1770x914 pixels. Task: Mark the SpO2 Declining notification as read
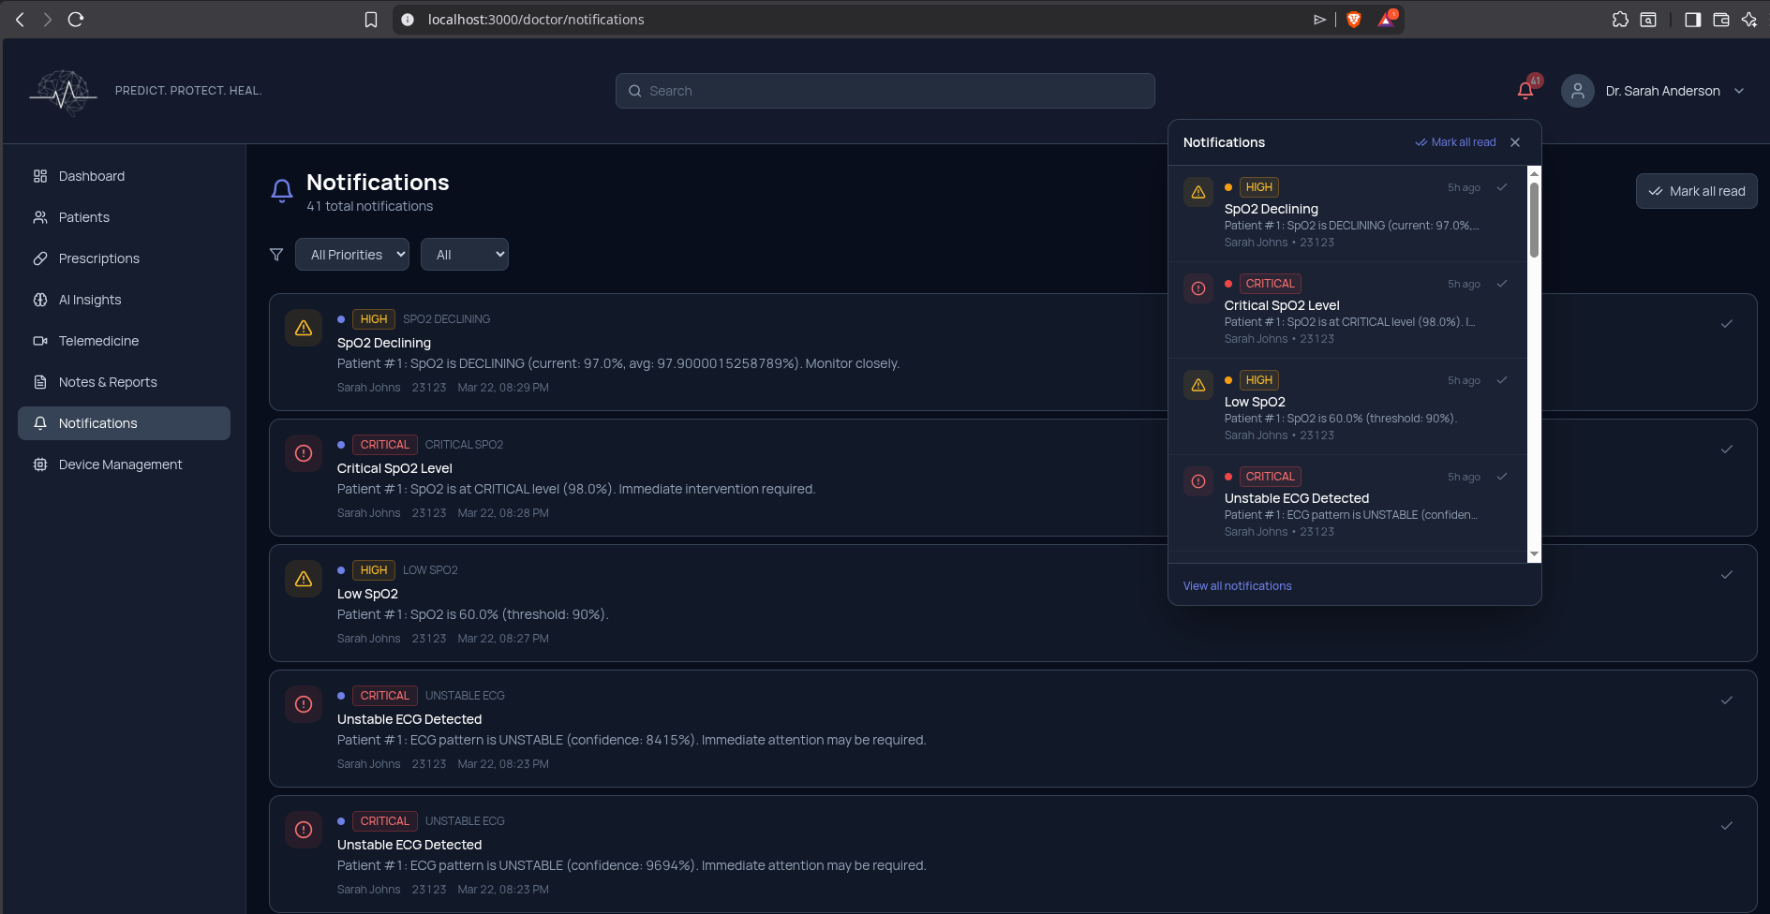point(1502,187)
